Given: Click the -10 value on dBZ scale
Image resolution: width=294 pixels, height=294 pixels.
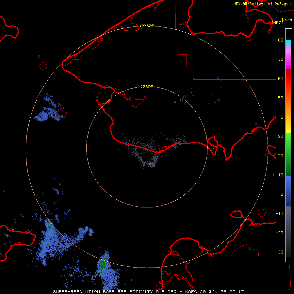Looking at the screenshot, I should 279,214.
